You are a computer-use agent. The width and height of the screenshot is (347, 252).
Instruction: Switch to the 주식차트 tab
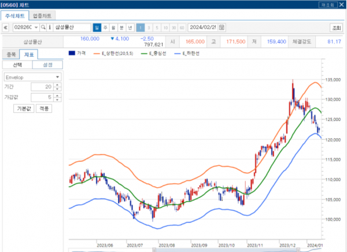coord(15,16)
